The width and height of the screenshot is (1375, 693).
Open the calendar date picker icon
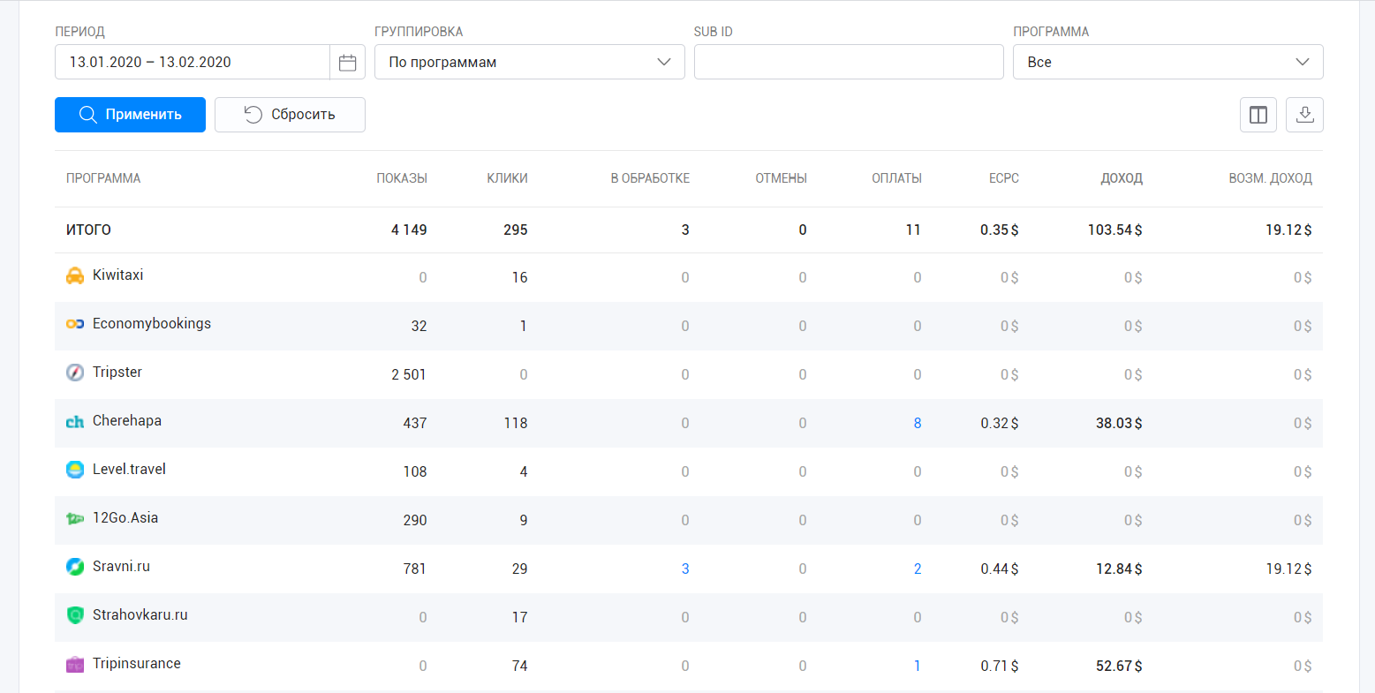pyautogui.click(x=347, y=63)
